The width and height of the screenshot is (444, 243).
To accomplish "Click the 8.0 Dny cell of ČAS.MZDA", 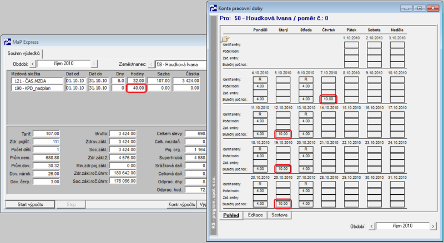I will (118, 81).
